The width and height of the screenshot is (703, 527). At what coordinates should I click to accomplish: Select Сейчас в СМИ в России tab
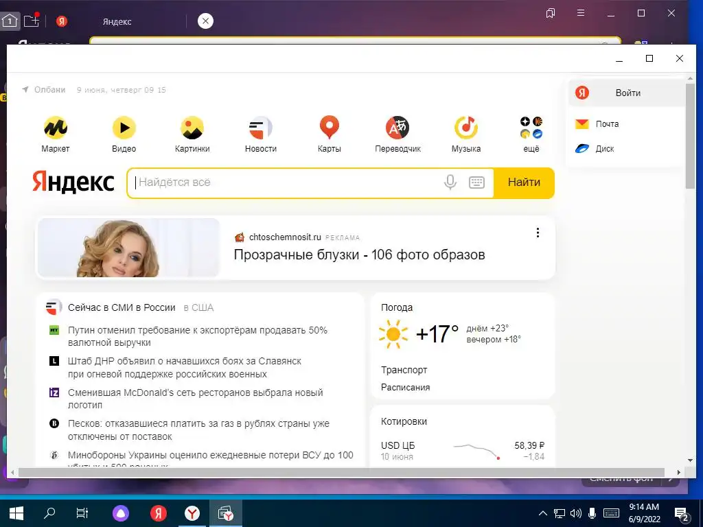122,308
